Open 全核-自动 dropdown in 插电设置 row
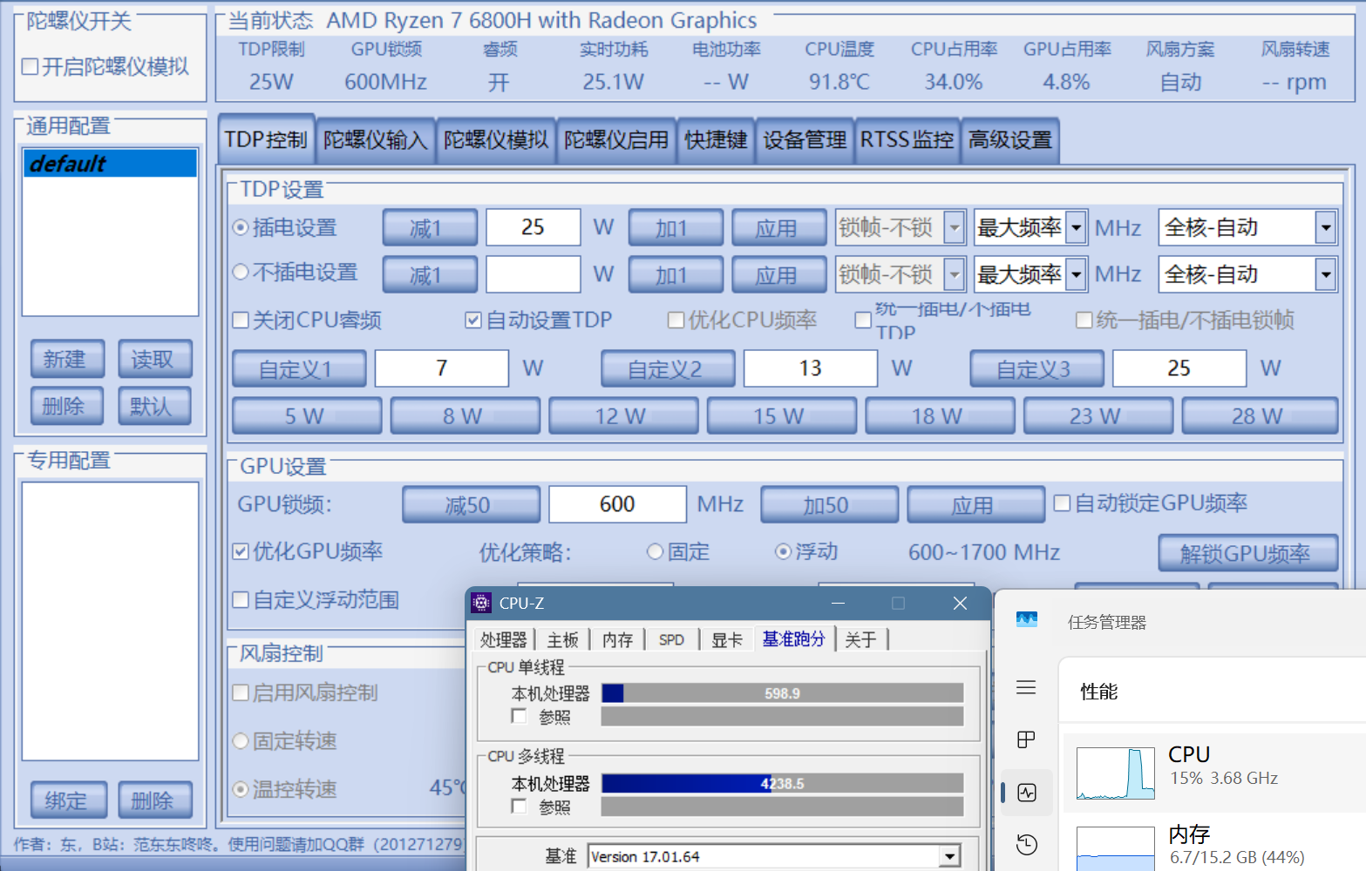 (1326, 227)
